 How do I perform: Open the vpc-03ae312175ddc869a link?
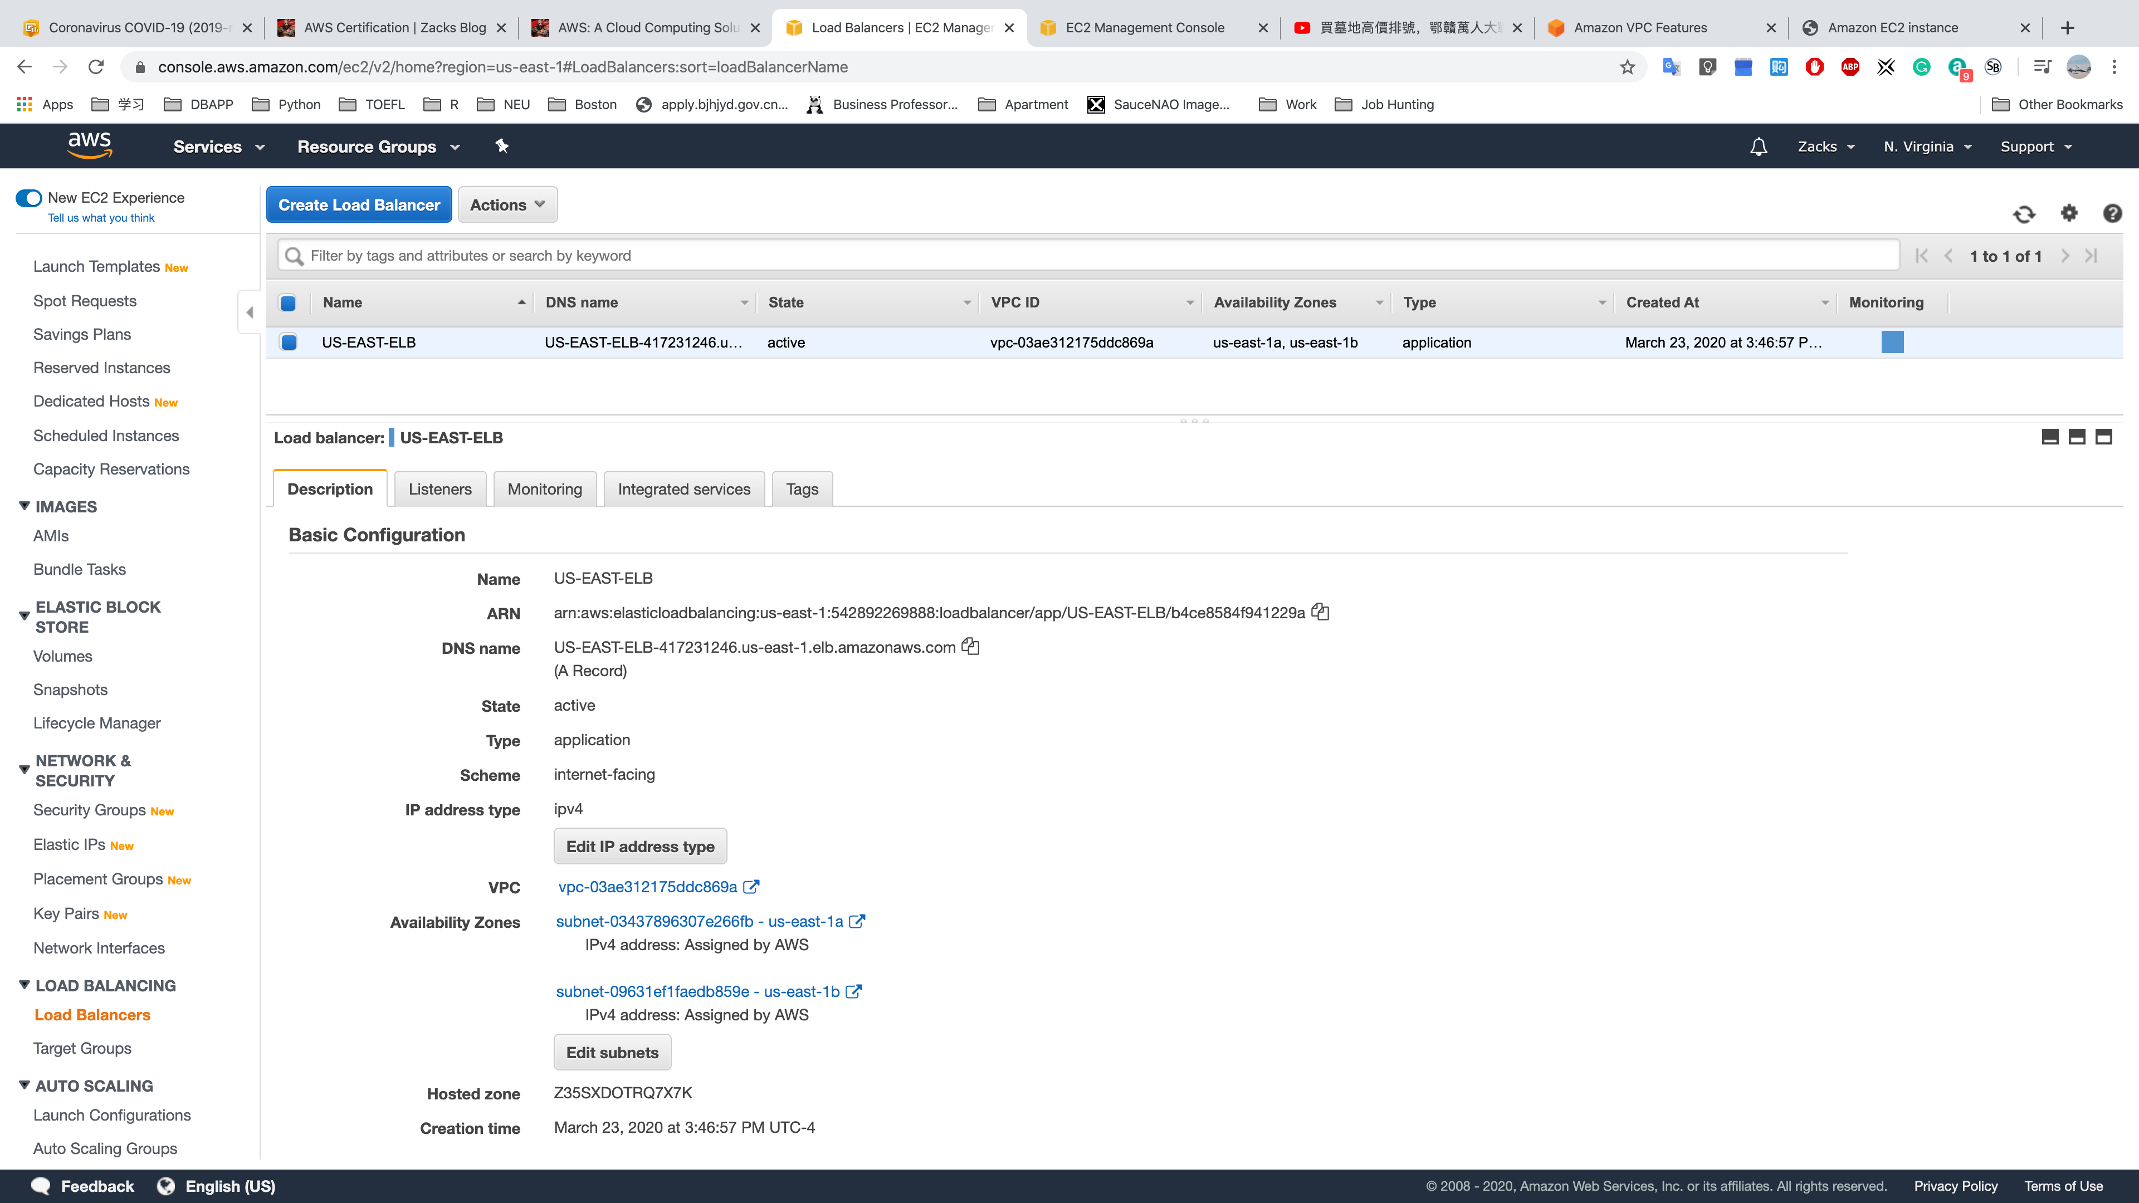648,887
